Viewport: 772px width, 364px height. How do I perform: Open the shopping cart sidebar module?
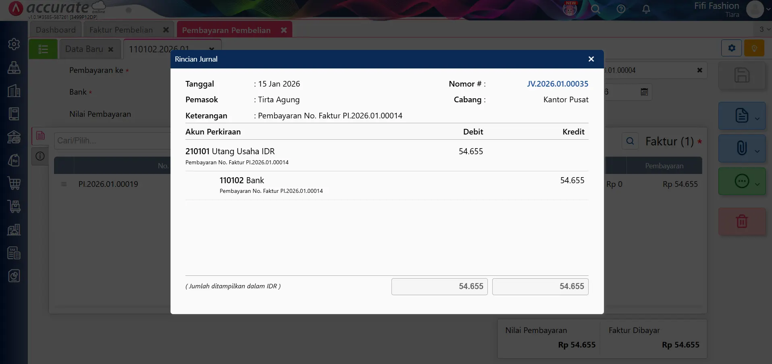pyautogui.click(x=14, y=184)
